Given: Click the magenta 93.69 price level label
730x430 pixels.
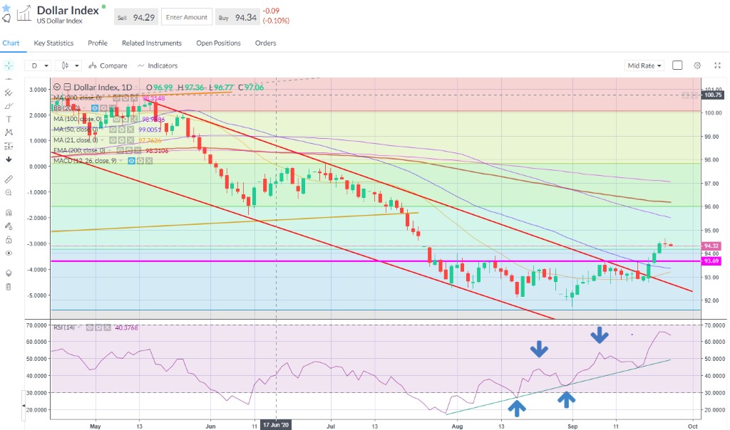Looking at the screenshot, I should coord(711,261).
